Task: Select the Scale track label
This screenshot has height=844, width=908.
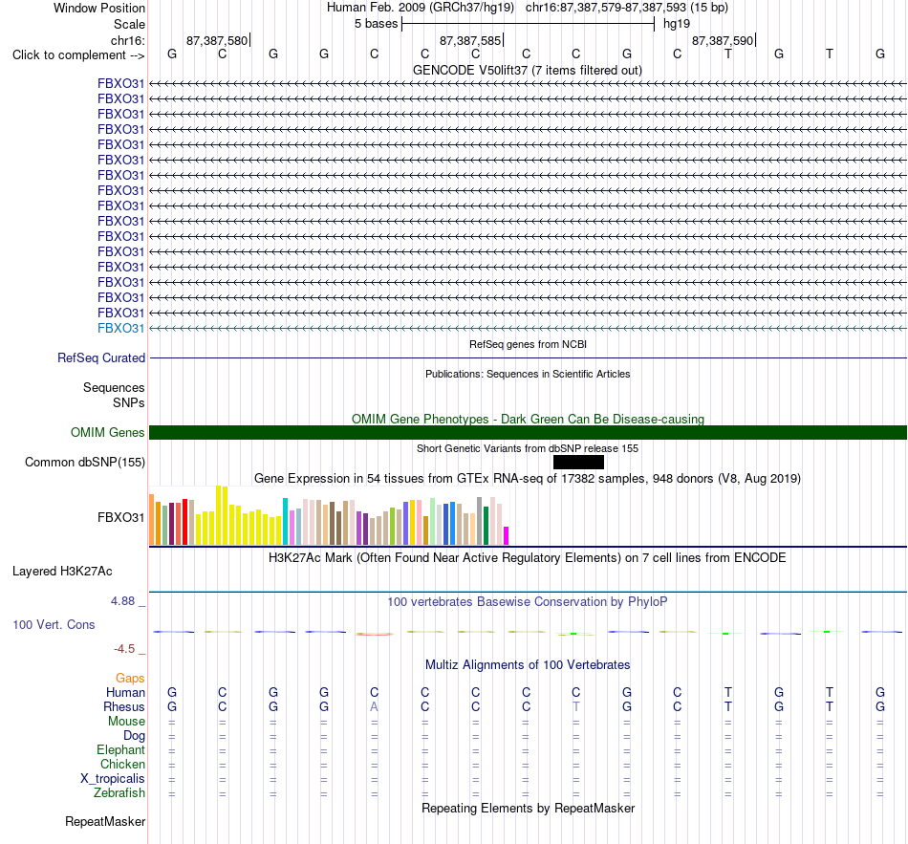Action: point(129,24)
